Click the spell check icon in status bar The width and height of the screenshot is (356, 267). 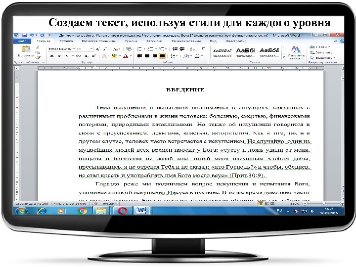pyautogui.click(x=94, y=204)
